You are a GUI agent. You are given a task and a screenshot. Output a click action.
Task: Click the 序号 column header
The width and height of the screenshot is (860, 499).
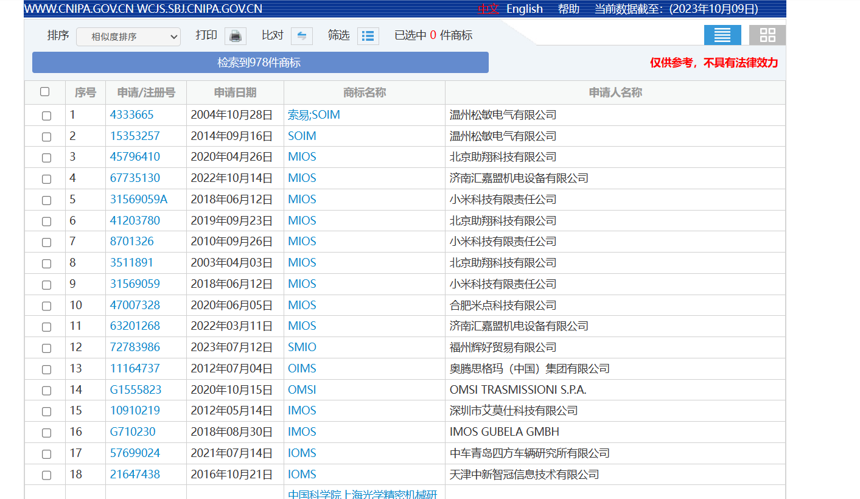point(85,92)
